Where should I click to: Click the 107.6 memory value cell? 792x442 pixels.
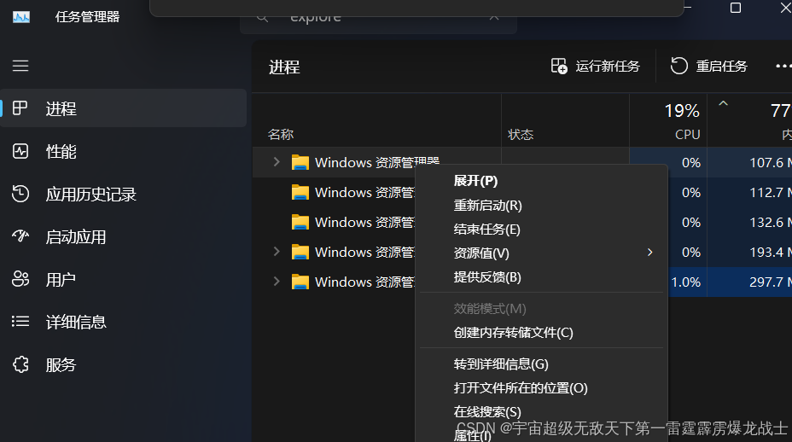[x=749, y=163]
